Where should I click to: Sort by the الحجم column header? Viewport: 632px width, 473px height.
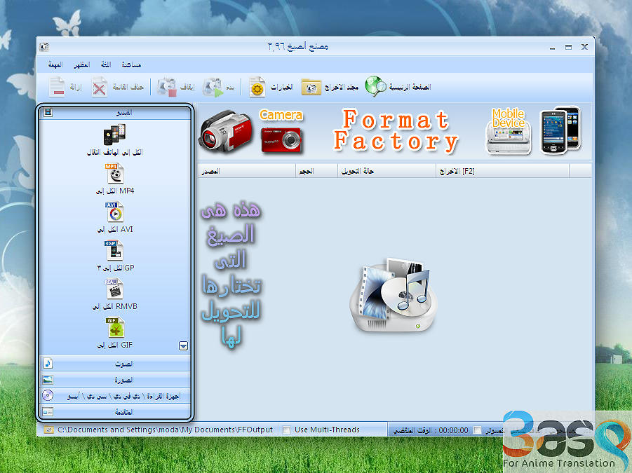coord(316,171)
